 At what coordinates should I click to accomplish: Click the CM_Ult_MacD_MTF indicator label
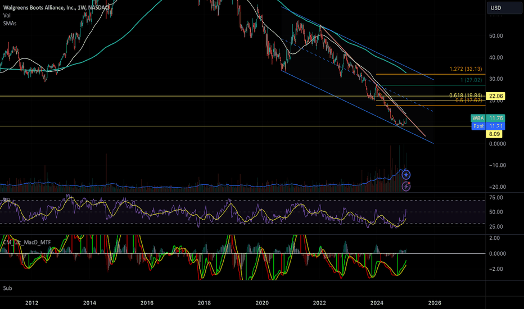(27, 242)
